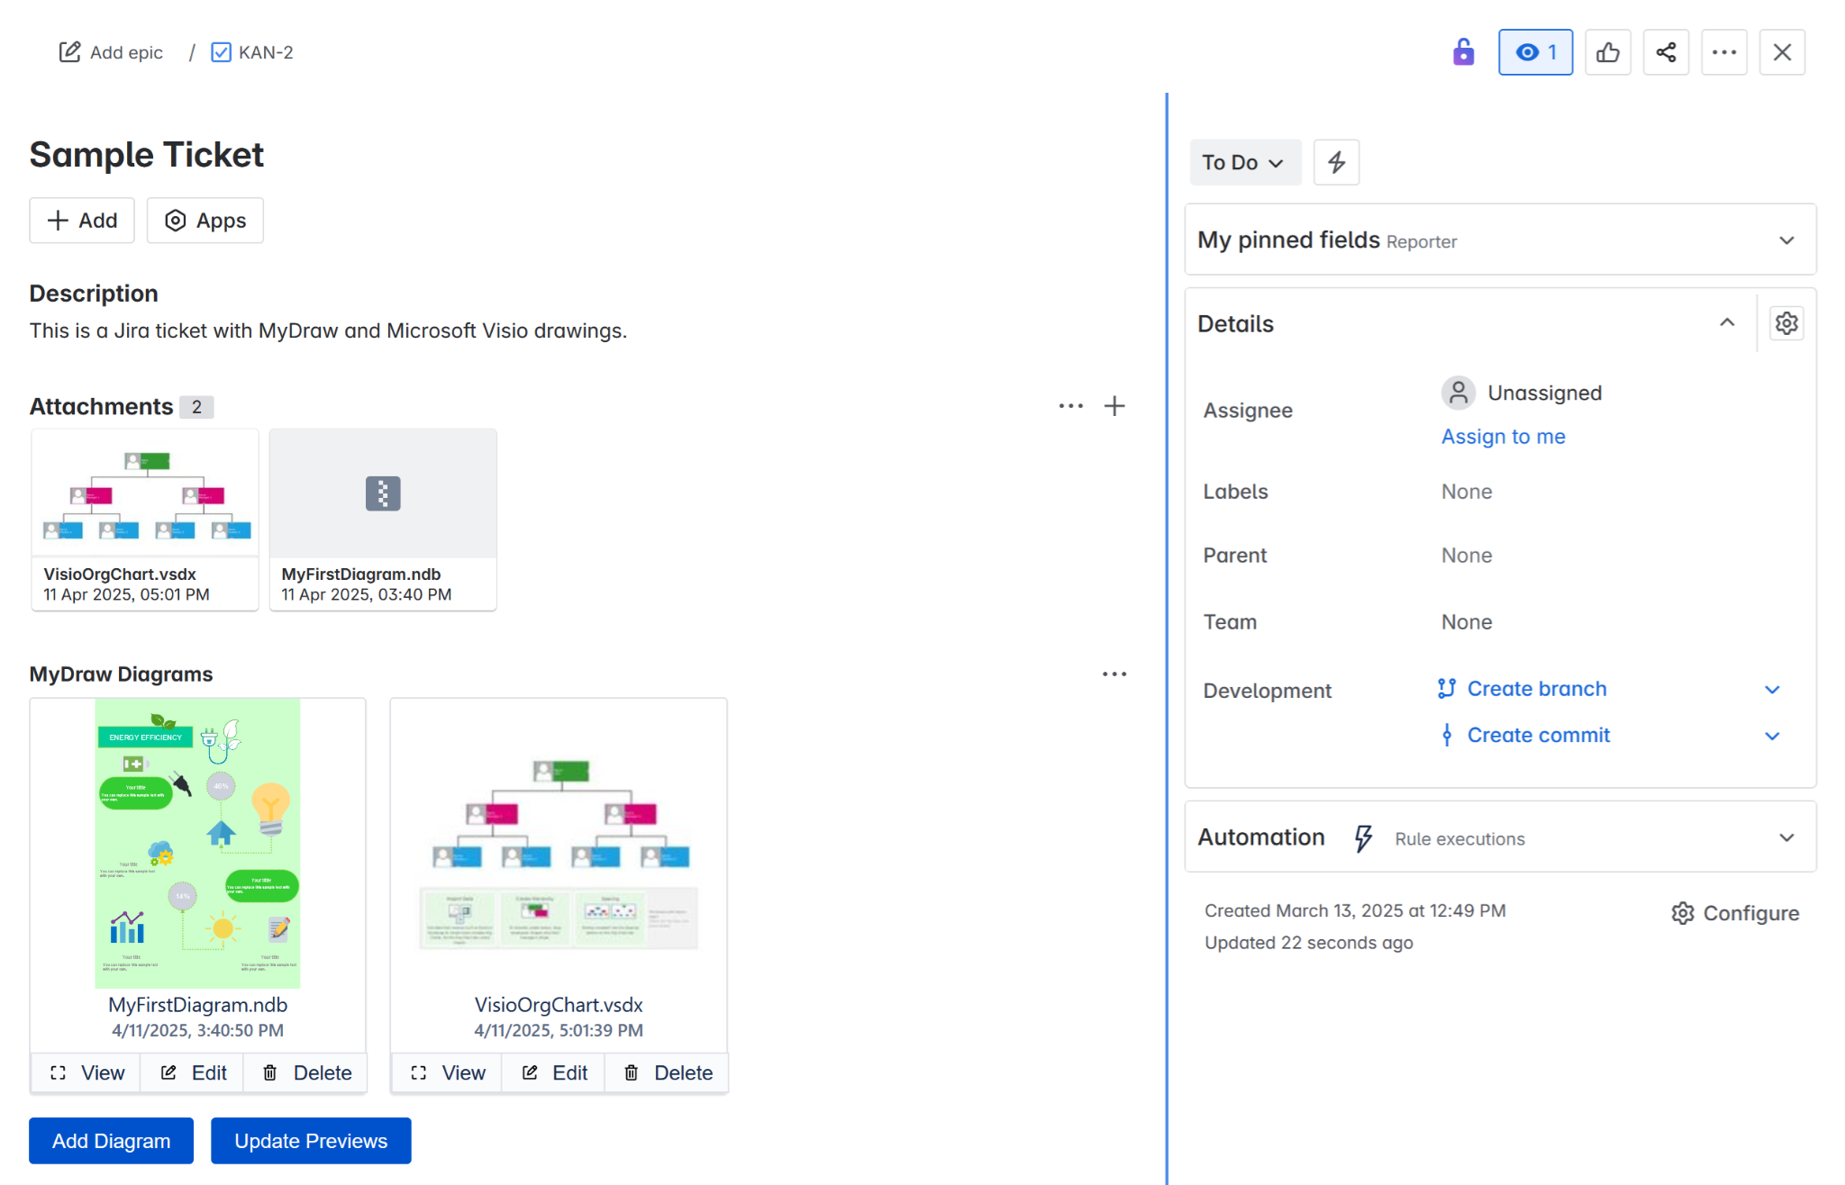Image resolution: width=1845 pixels, height=1185 pixels.
Task: Toggle the issue restriction lock icon
Action: coord(1463,52)
